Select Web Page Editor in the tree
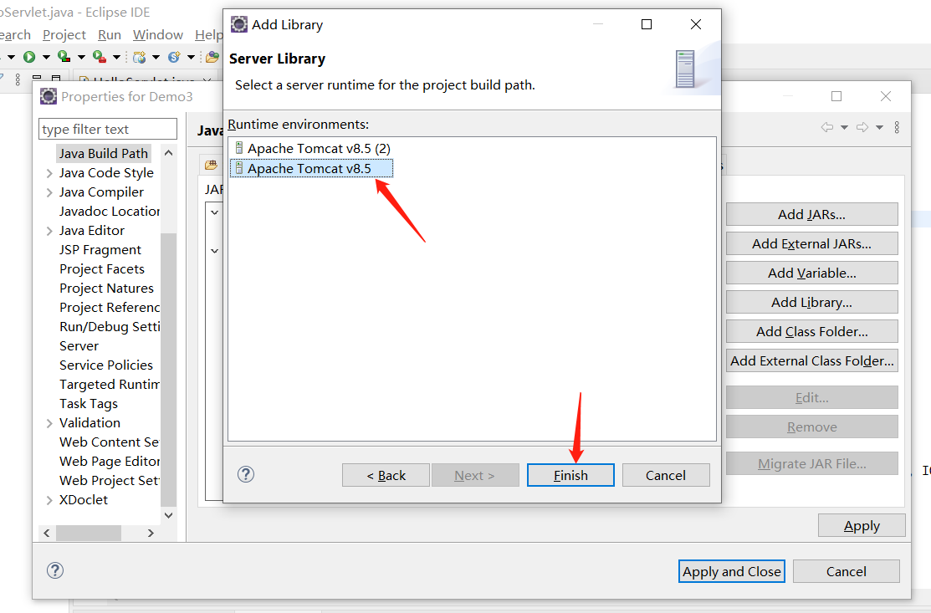This screenshot has width=931, height=613. point(110,461)
